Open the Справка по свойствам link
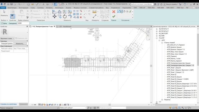The width and height of the screenshot is (199, 112). (8, 104)
